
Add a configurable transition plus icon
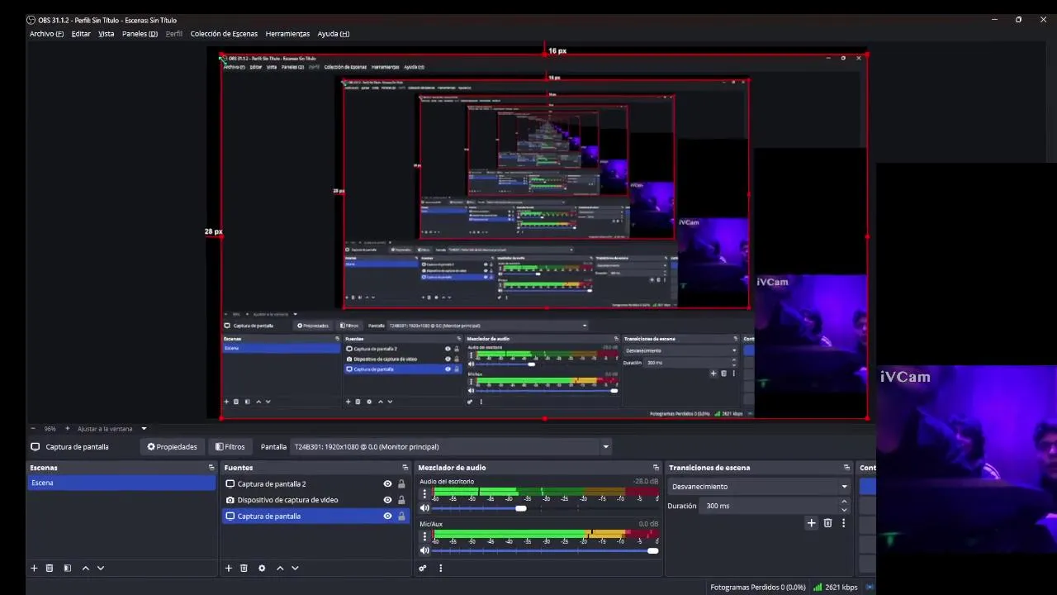pyautogui.click(x=811, y=522)
